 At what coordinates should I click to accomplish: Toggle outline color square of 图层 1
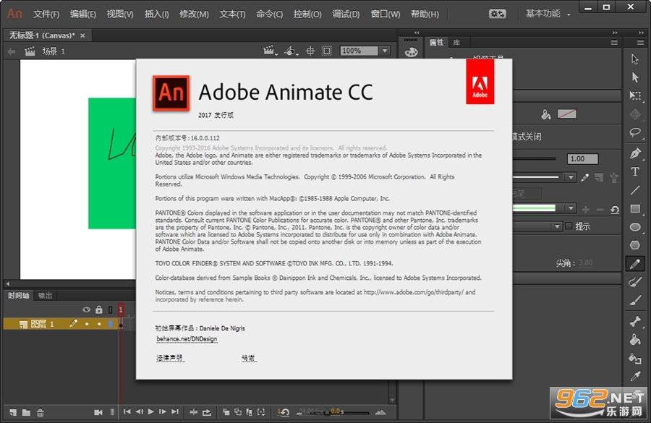point(111,323)
